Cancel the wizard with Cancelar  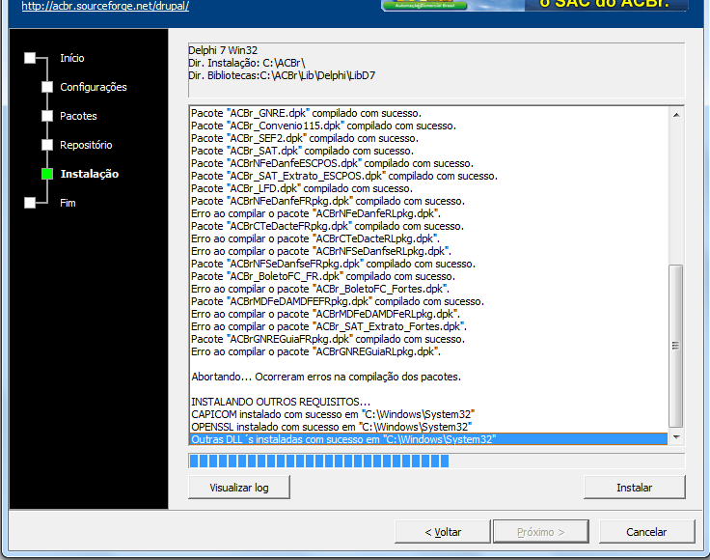tap(646, 532)
